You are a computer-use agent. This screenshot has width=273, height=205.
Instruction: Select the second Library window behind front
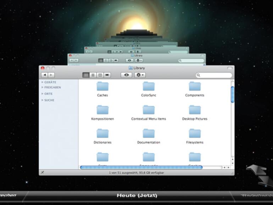click(x=136, y=59)
